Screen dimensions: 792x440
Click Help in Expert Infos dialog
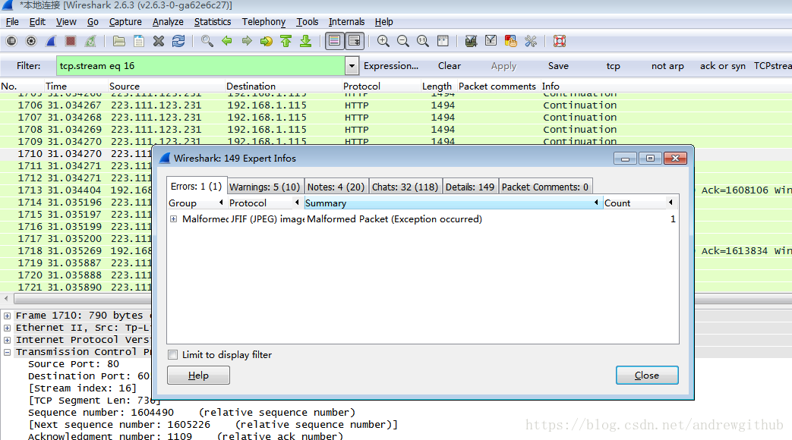[198, 376]
